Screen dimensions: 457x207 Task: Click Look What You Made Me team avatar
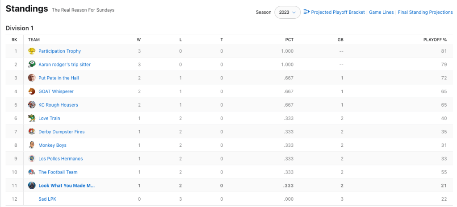(x=32, y=186)
